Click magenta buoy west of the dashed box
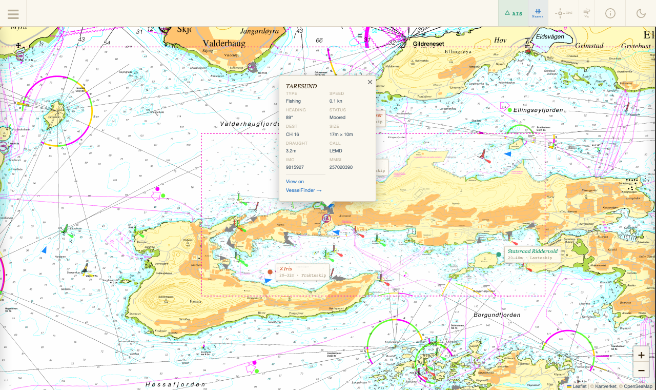The height and width of the screenshot is (390, 656). (x=157, y=190)
